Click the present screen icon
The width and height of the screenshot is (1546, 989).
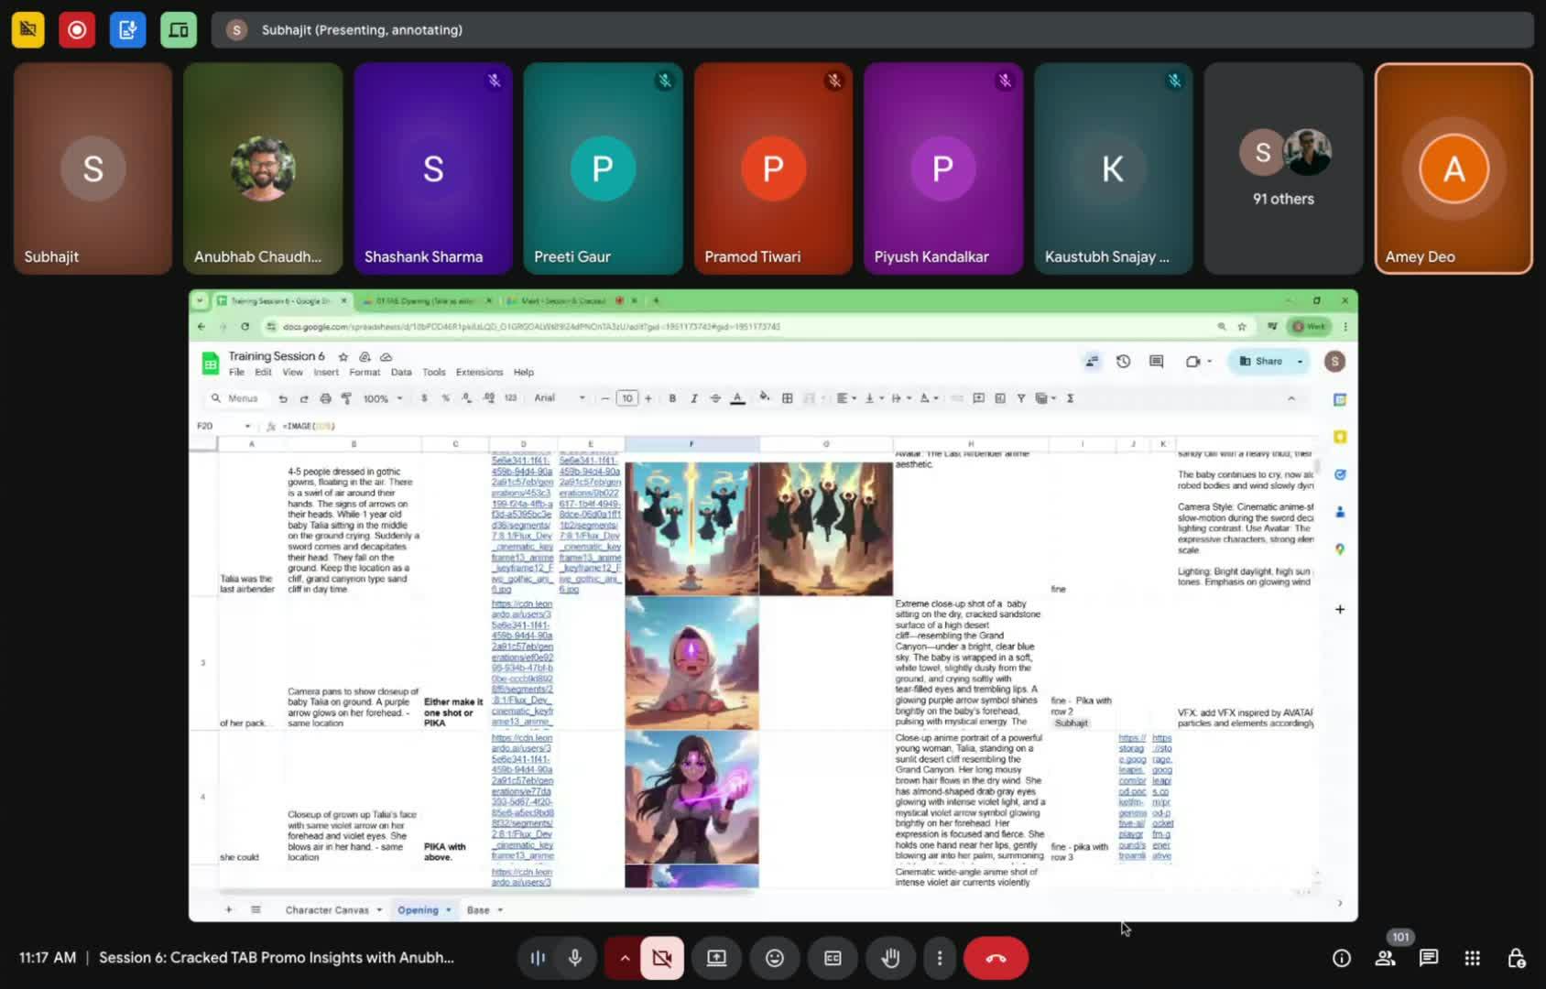[x=716, y=958]
